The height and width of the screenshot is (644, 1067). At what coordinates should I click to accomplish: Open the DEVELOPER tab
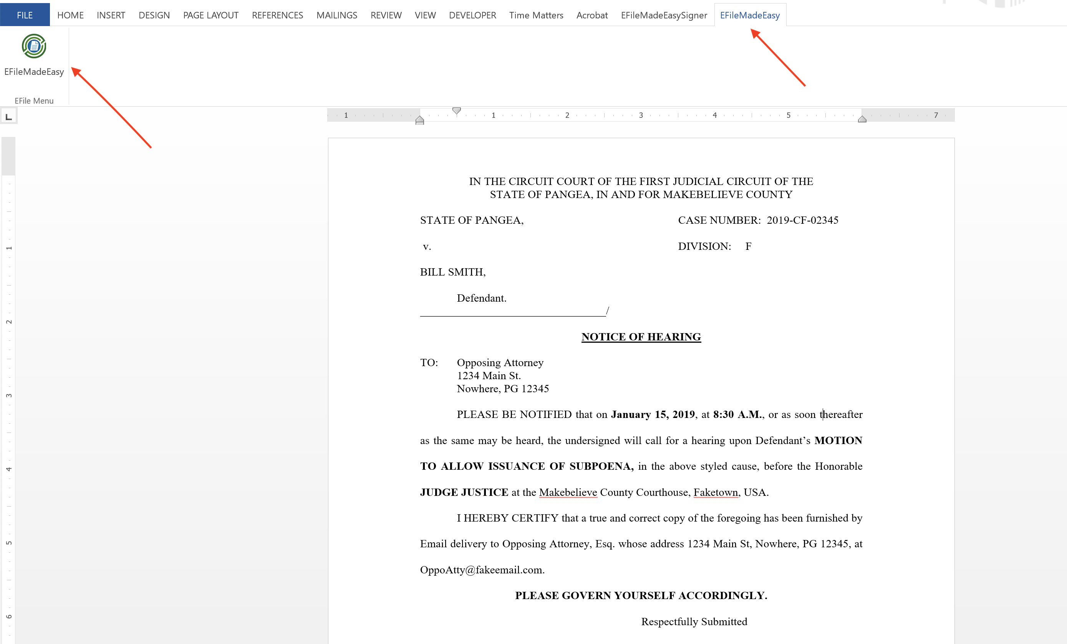click(x=472, y=15)
